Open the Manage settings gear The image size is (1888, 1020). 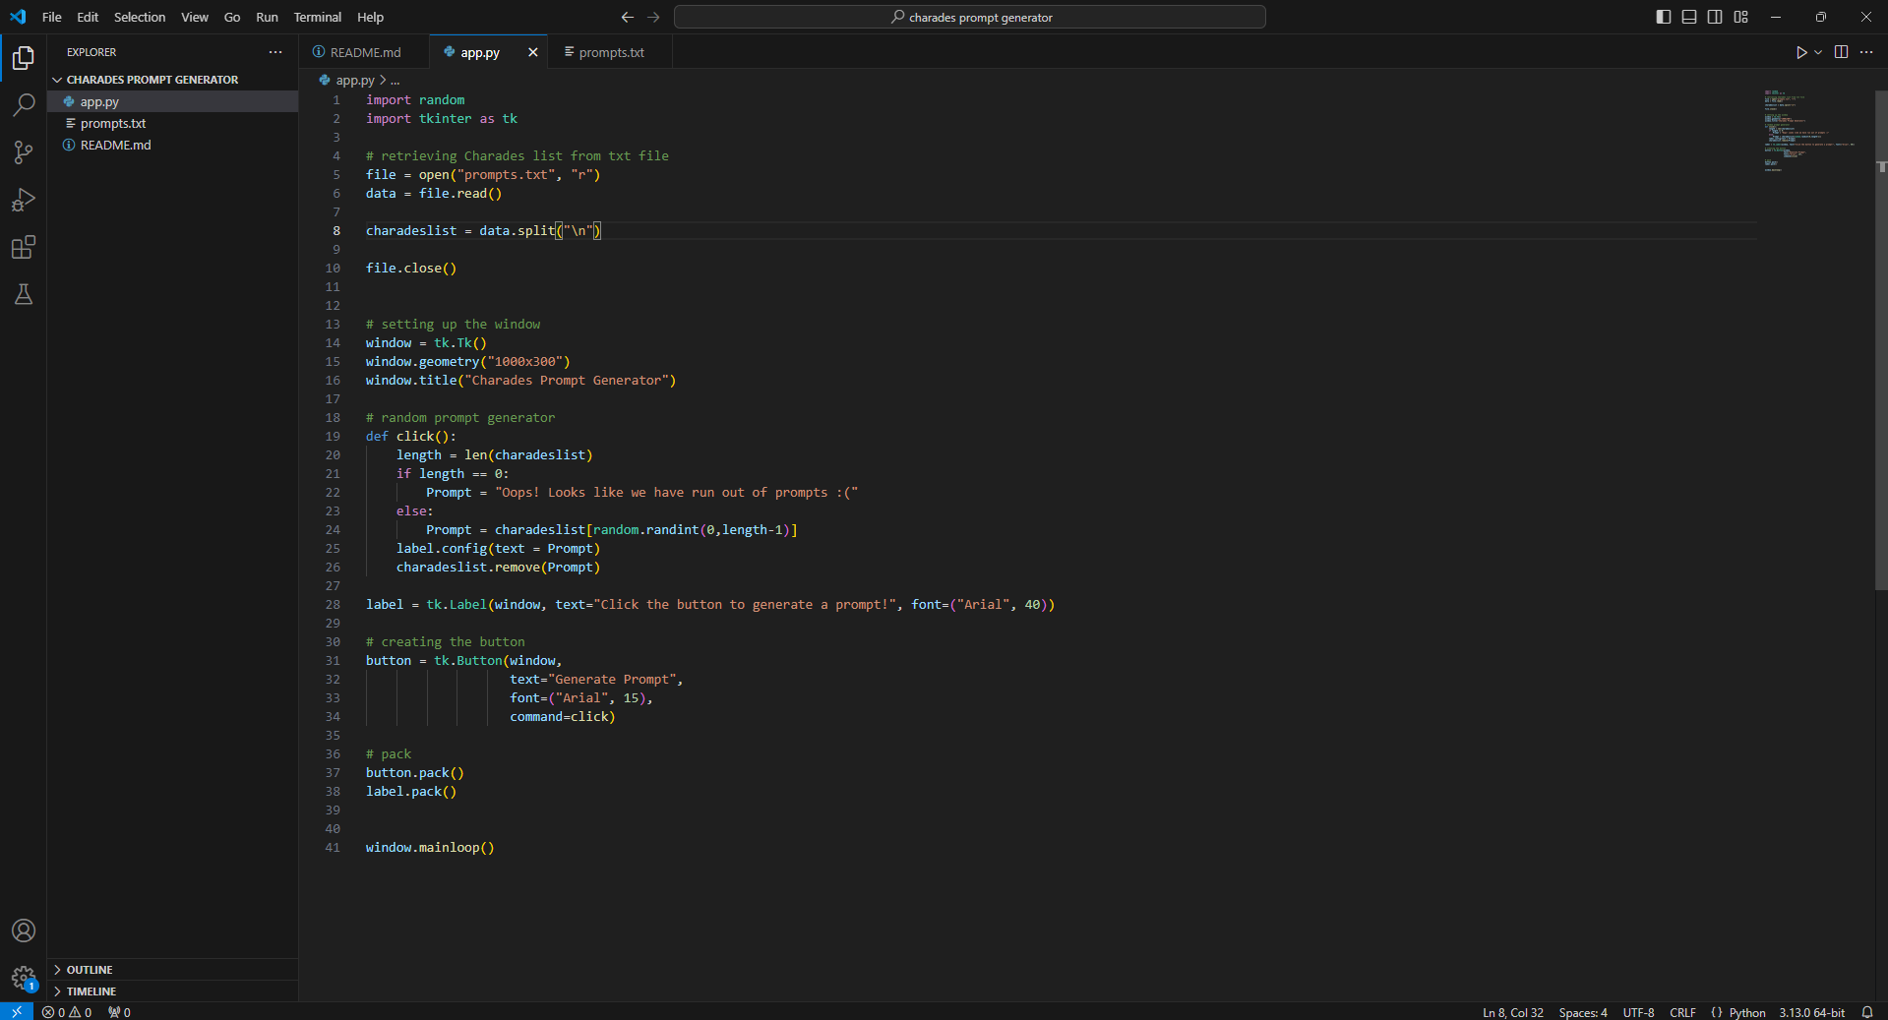click(x=24, y=978)
